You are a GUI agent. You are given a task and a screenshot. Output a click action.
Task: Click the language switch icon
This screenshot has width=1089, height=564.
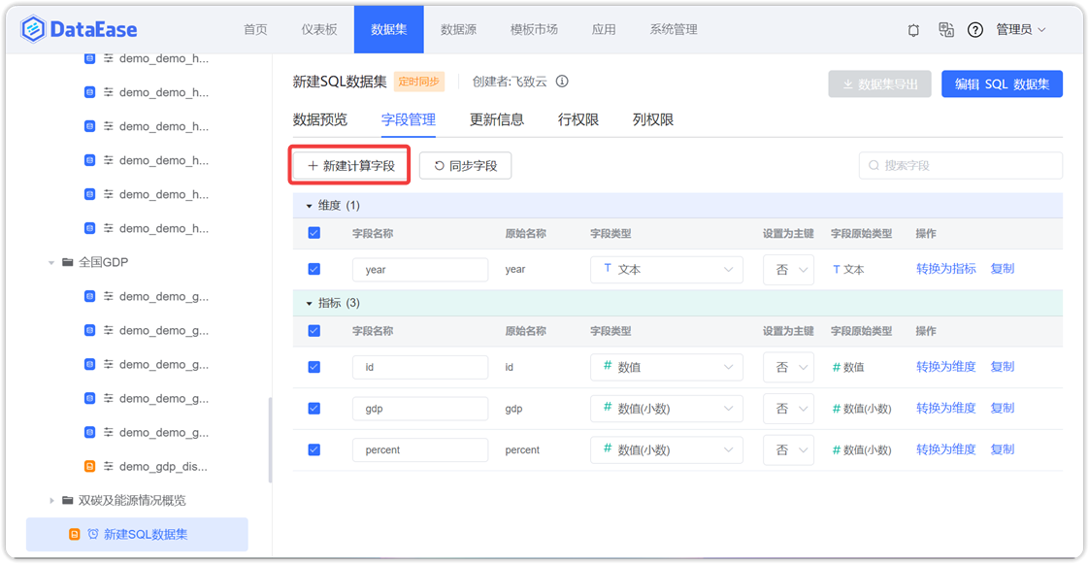point(946,29)
